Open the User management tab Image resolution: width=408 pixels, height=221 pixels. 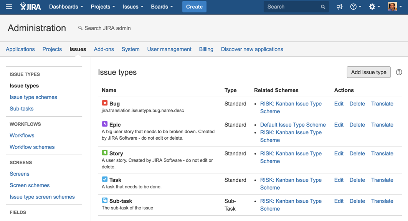(169, 49)
